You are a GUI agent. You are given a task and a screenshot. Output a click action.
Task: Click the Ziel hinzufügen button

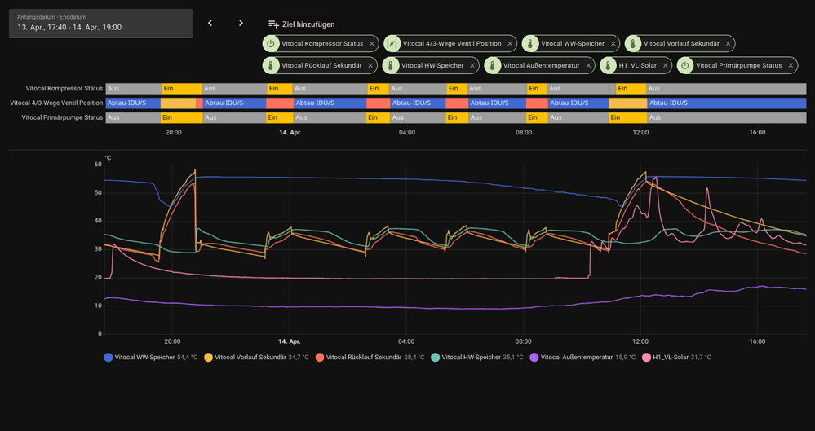coord(302,24)
